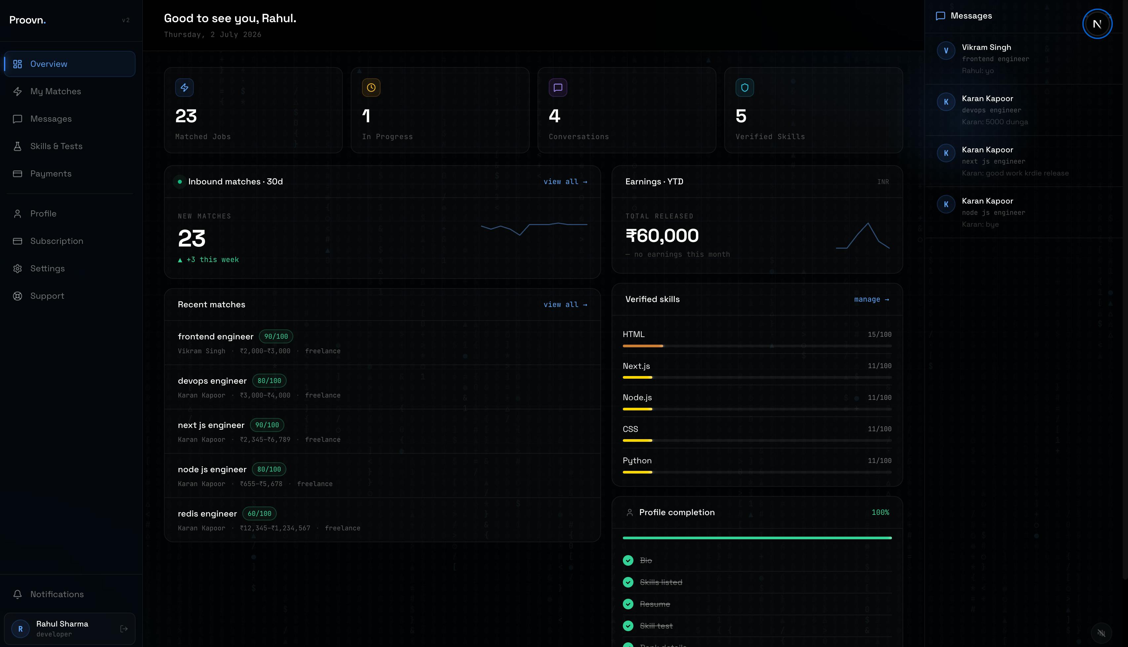
Task: Click the green check next to Skill test
Action: click(x=628, y=626)
